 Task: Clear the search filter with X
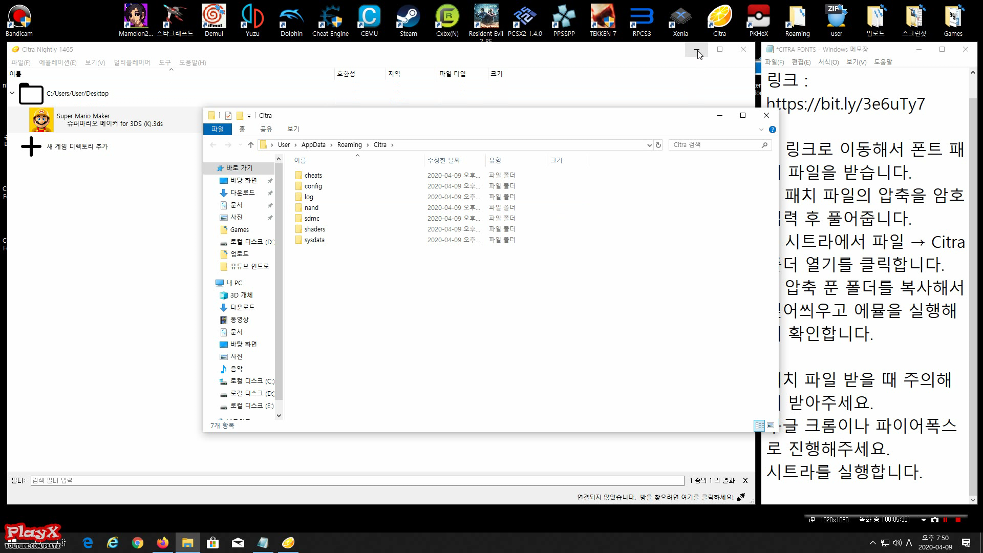(x=745, y=480)
